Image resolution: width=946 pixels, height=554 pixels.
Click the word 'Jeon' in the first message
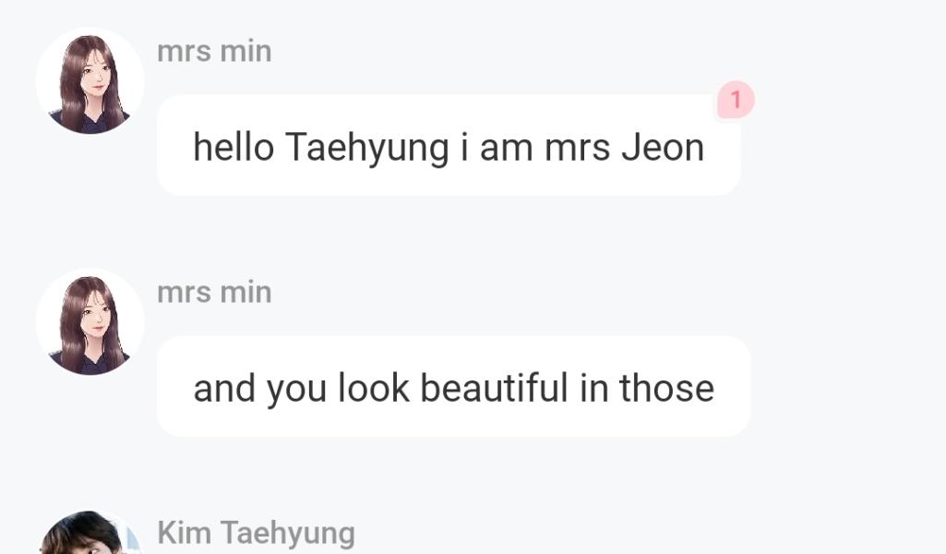662,148
